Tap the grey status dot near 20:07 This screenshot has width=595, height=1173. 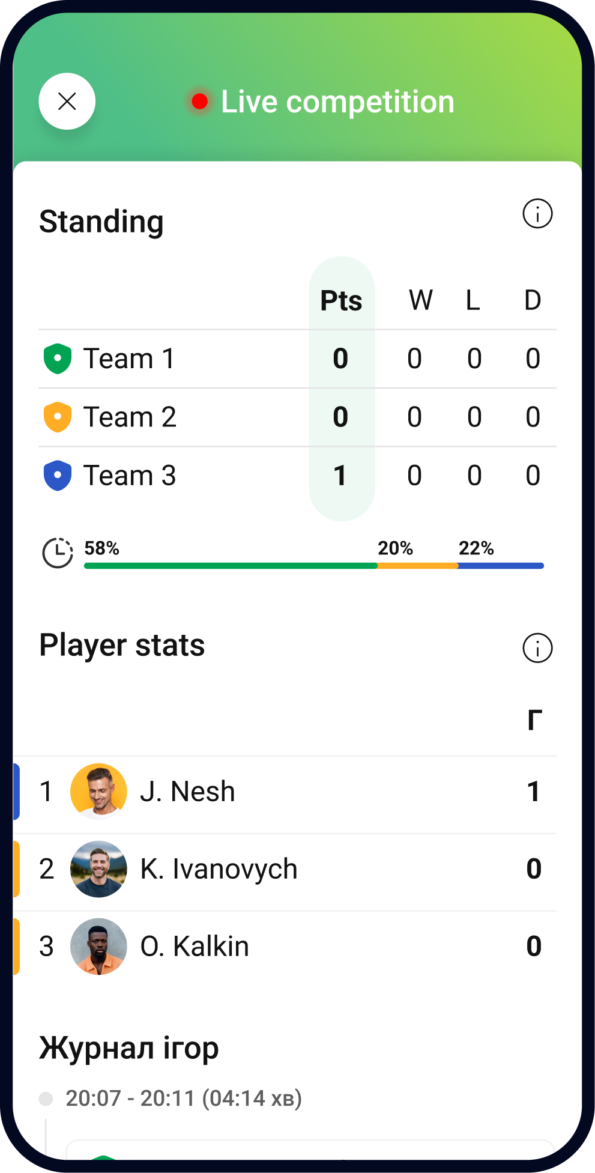point(46,1098)
